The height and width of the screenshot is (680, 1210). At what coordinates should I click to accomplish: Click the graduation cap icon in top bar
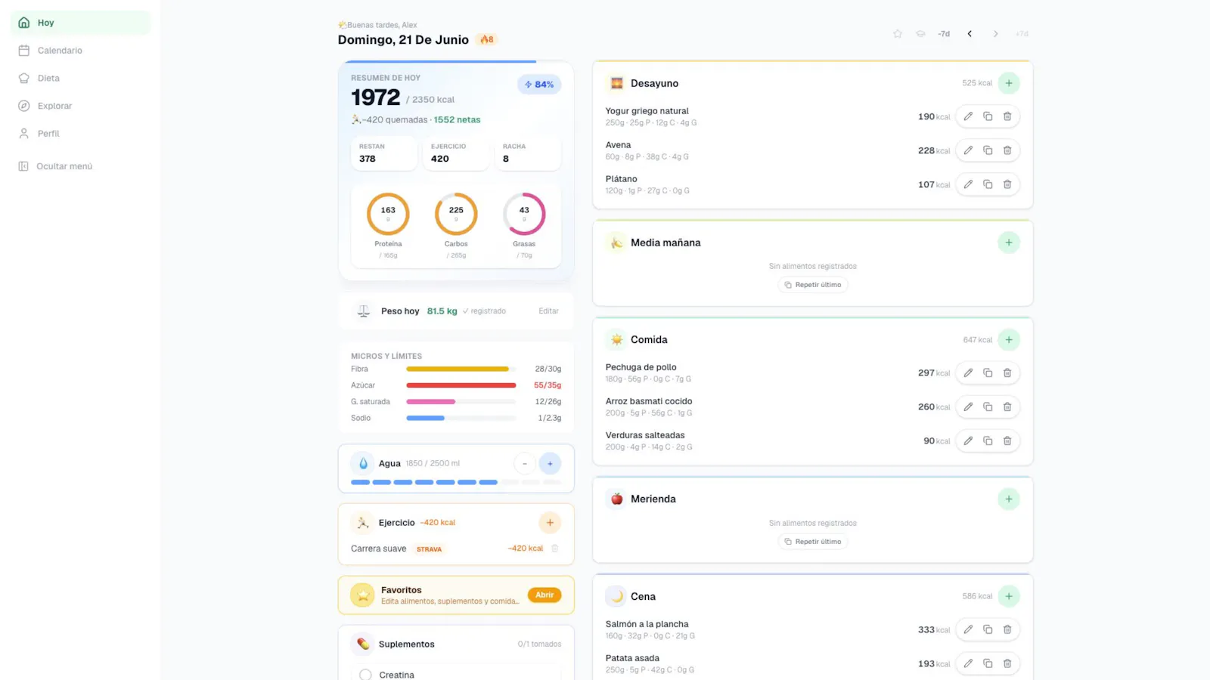tap(920, 34)
